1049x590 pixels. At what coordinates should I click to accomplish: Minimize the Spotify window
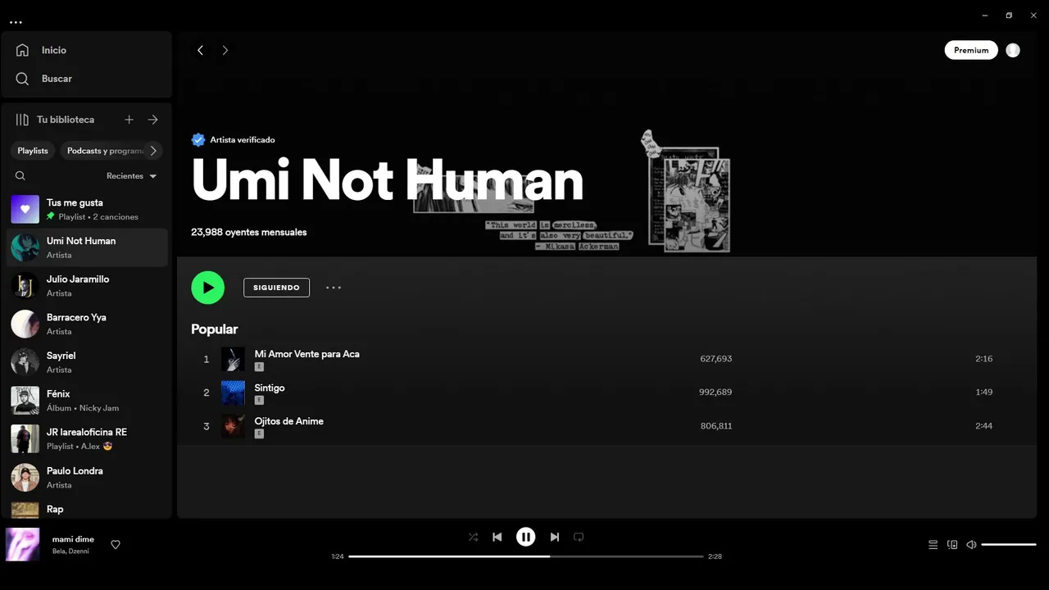(984, 16)
